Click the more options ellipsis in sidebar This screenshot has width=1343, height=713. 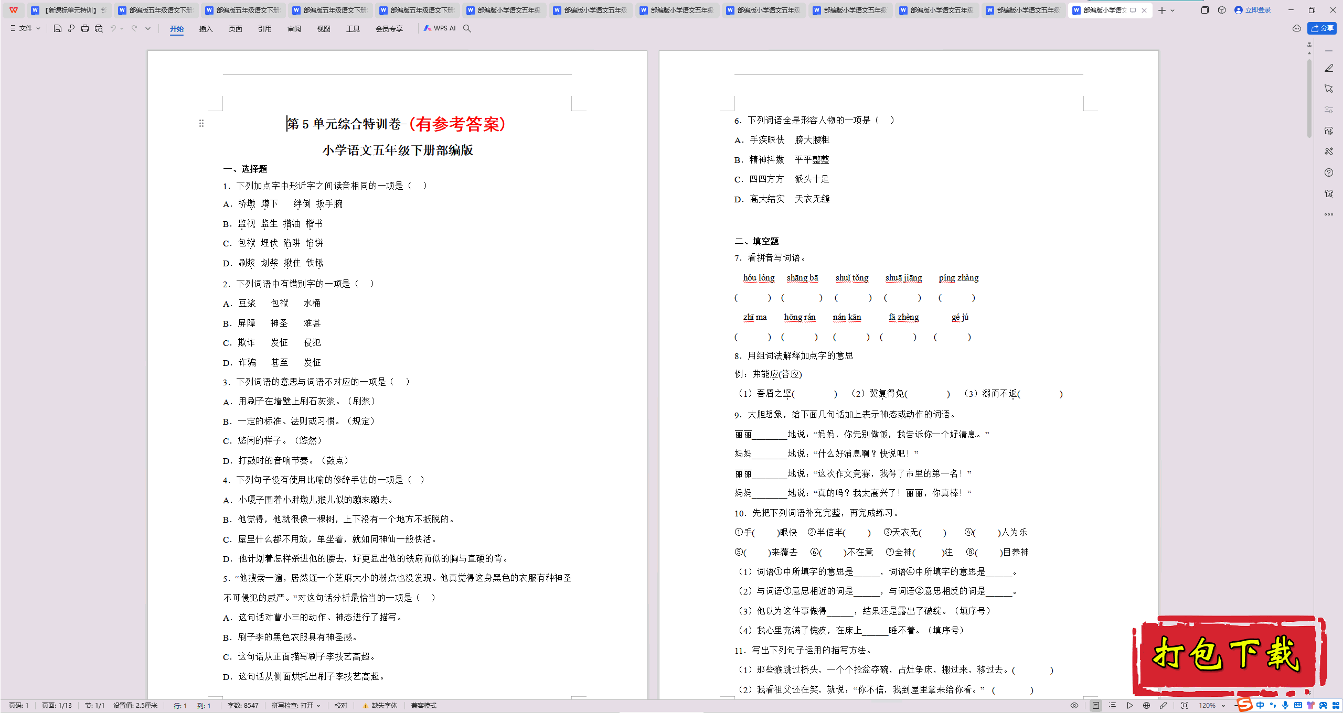click(x=1329, y=214)
